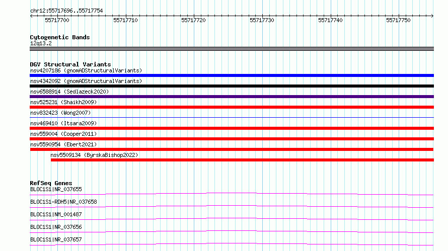Click BLOC1S1|NR_037656 gene label
This screenshot has height=251, width=448.
pos(56,227)
